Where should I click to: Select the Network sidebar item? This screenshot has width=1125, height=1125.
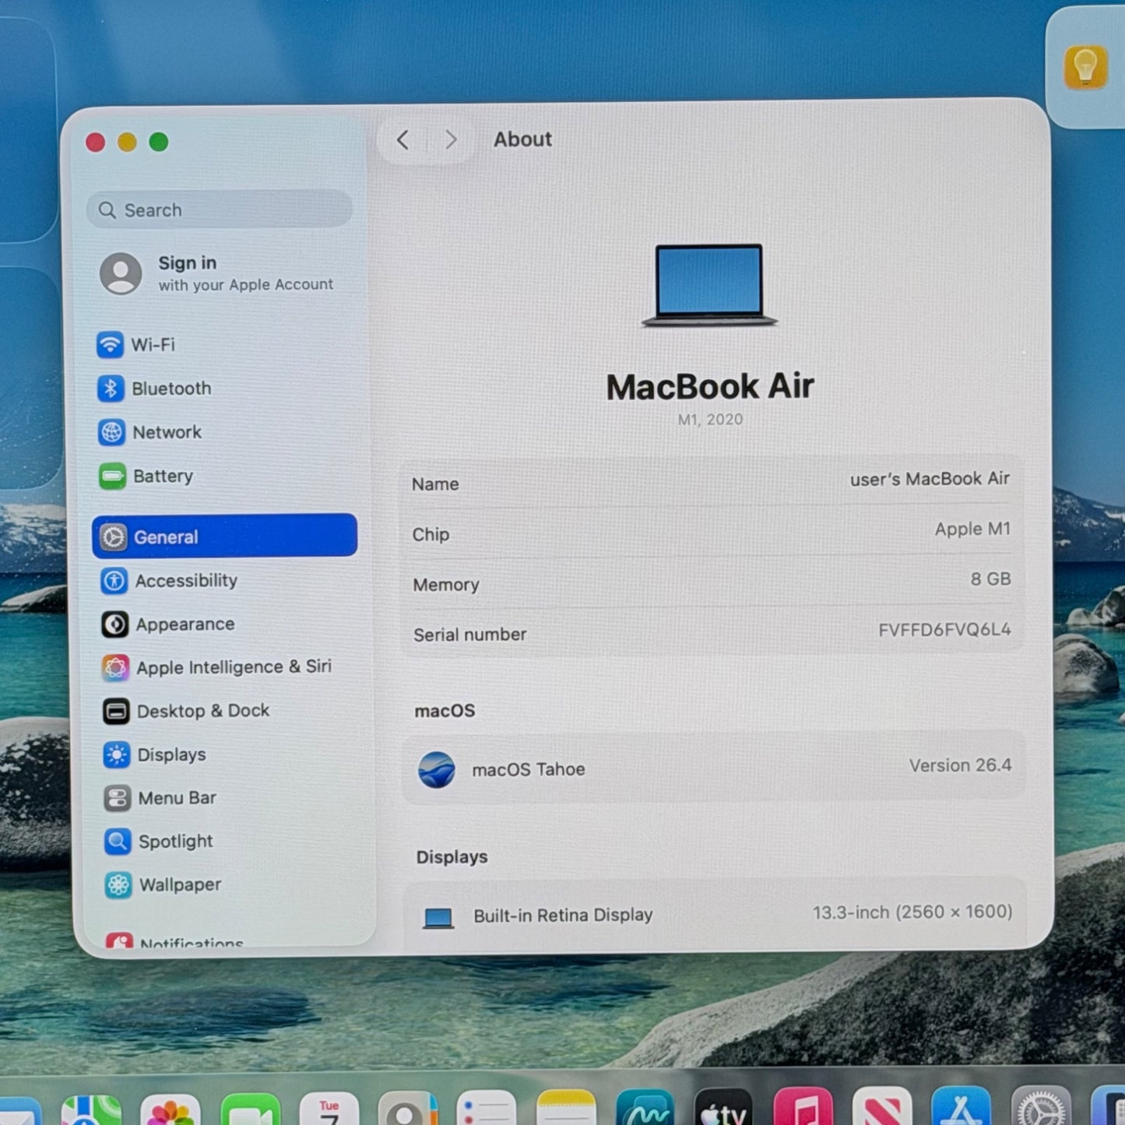click(x=166, y=432)
